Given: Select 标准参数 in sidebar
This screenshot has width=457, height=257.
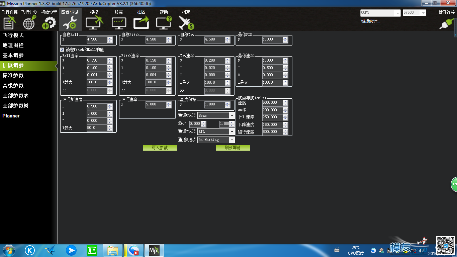Looking at the screenshot, I should 13,75.
